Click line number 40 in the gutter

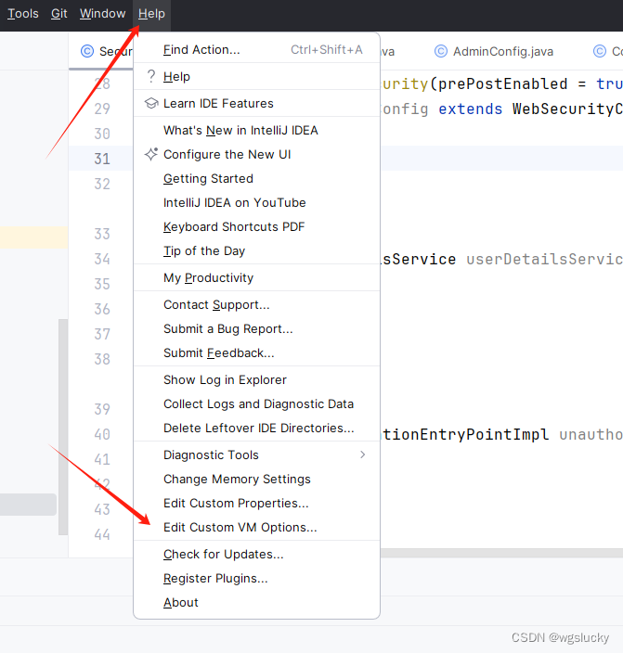tap(102, 434)
